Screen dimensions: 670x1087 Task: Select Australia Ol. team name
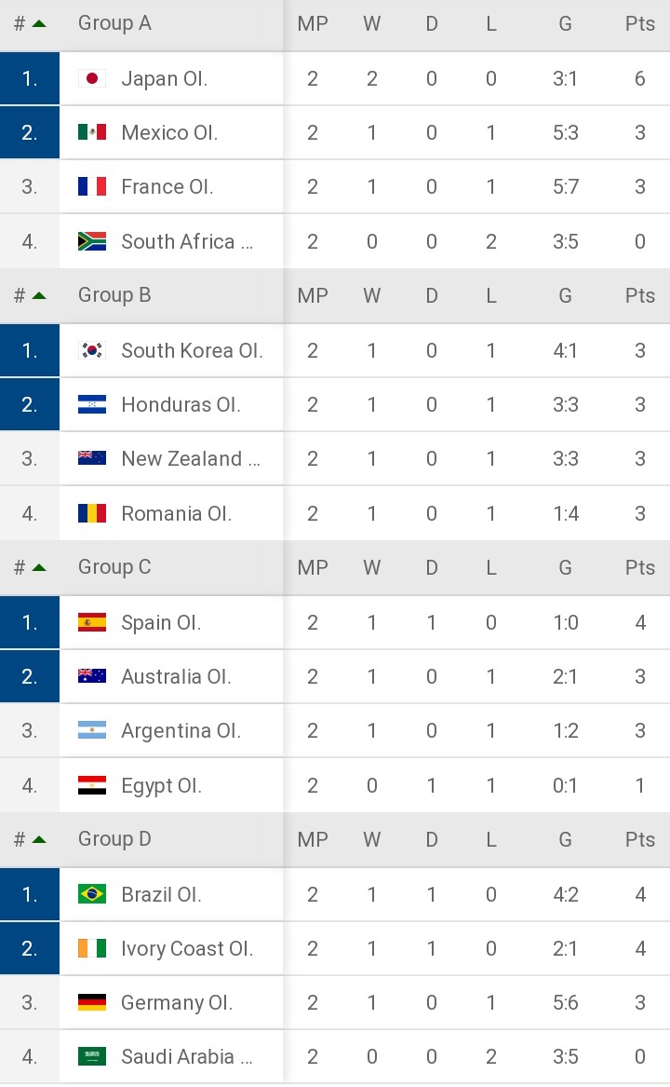pyautogui.click(x=176, y=676)
